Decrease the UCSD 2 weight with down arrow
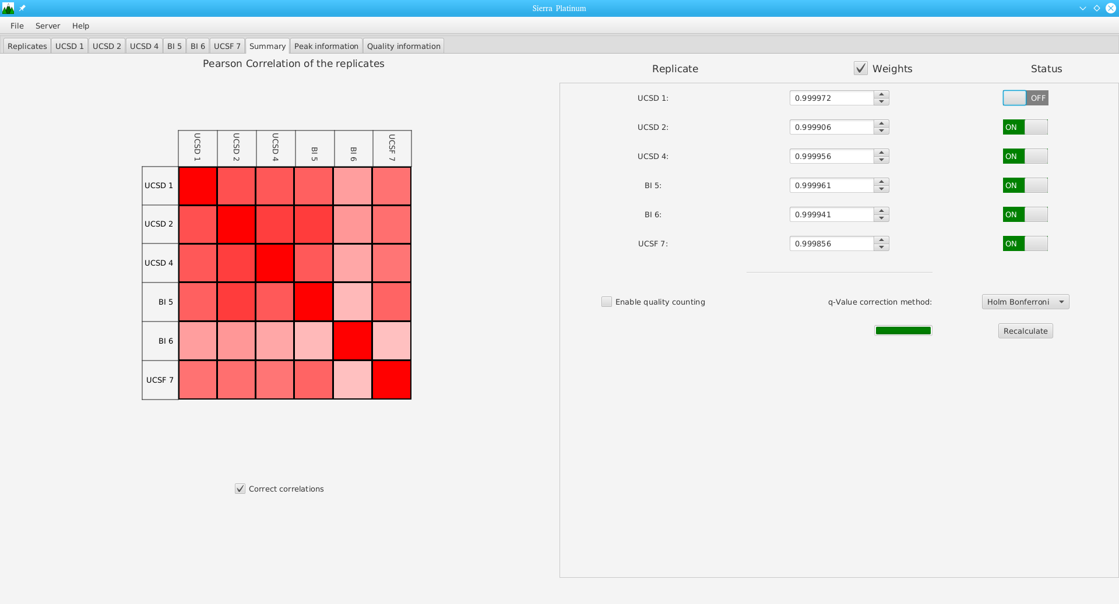Image resolution: width=1119 pixels, height=604 pixels. click(882, 130)
